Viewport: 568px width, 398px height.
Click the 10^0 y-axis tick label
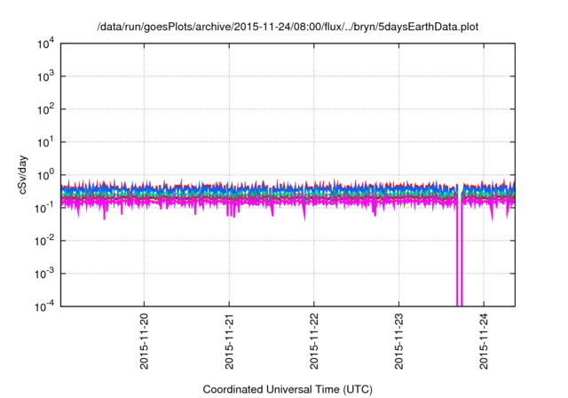click(x=46, y=175)
